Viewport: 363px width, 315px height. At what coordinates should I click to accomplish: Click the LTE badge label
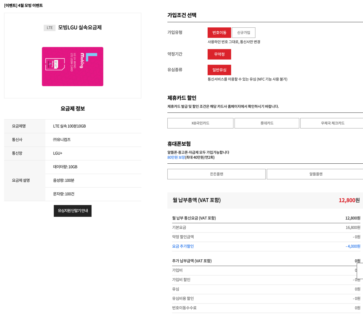pos(50,28)
